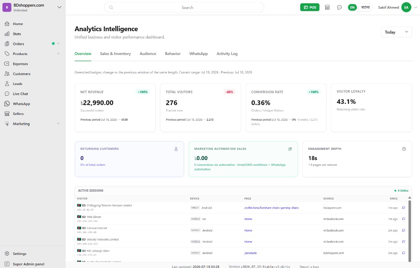This screenshot has height=268, width=420.
Task: Click Home link in Web Eleven row
Action: (x=248, y=219)
